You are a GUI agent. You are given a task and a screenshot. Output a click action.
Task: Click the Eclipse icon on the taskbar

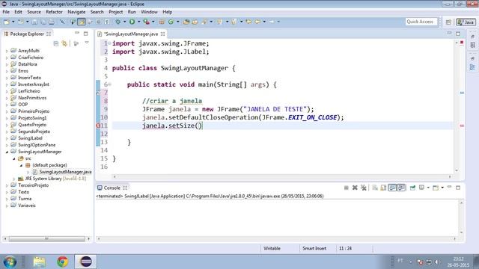coord(86,262)
